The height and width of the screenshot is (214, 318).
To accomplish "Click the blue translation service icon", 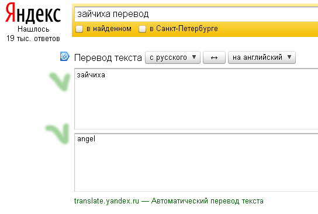I will (x=65, y=56).
